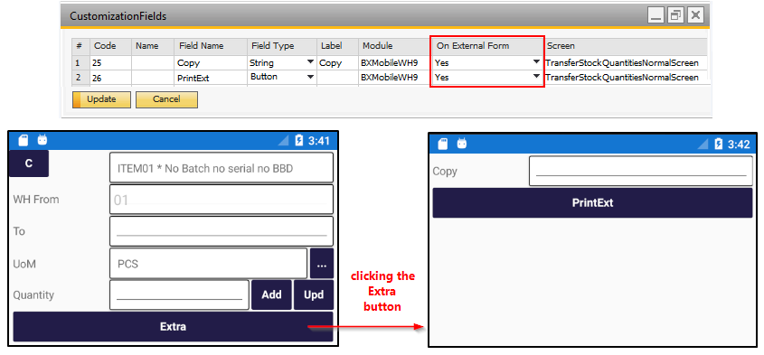Tap Android debug icon in 3:42 status bar
Viewport: 764px width, 355px height.
click(462, 144)
